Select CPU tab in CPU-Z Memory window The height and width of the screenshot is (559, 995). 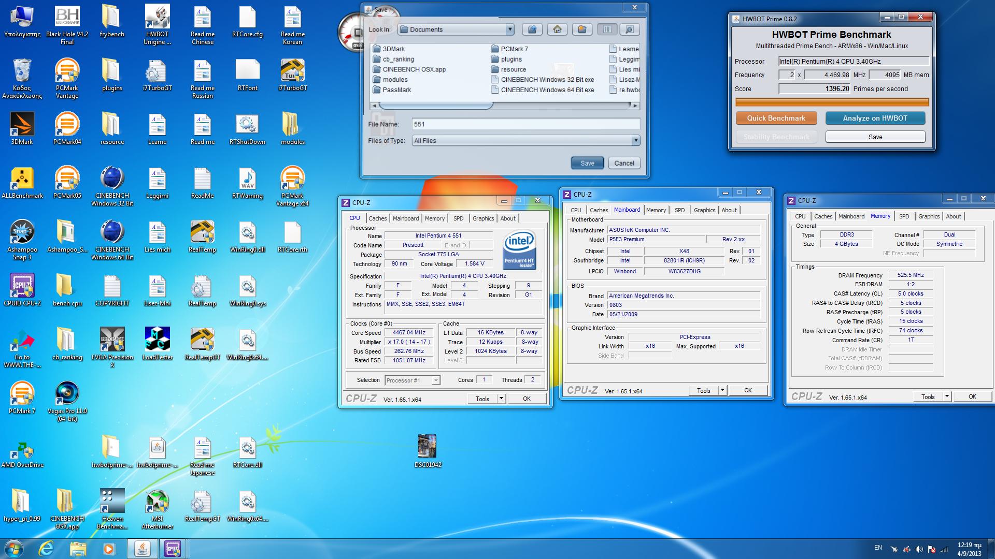point(800,216)
